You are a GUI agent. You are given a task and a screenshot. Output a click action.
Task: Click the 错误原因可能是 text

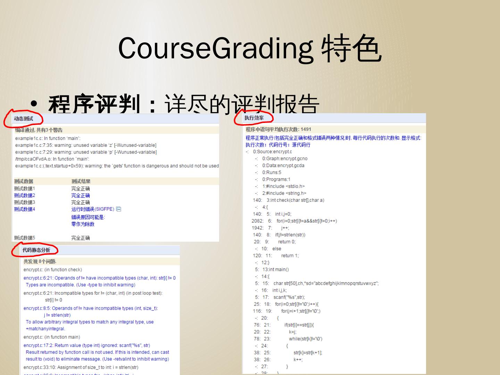[88, 217]
